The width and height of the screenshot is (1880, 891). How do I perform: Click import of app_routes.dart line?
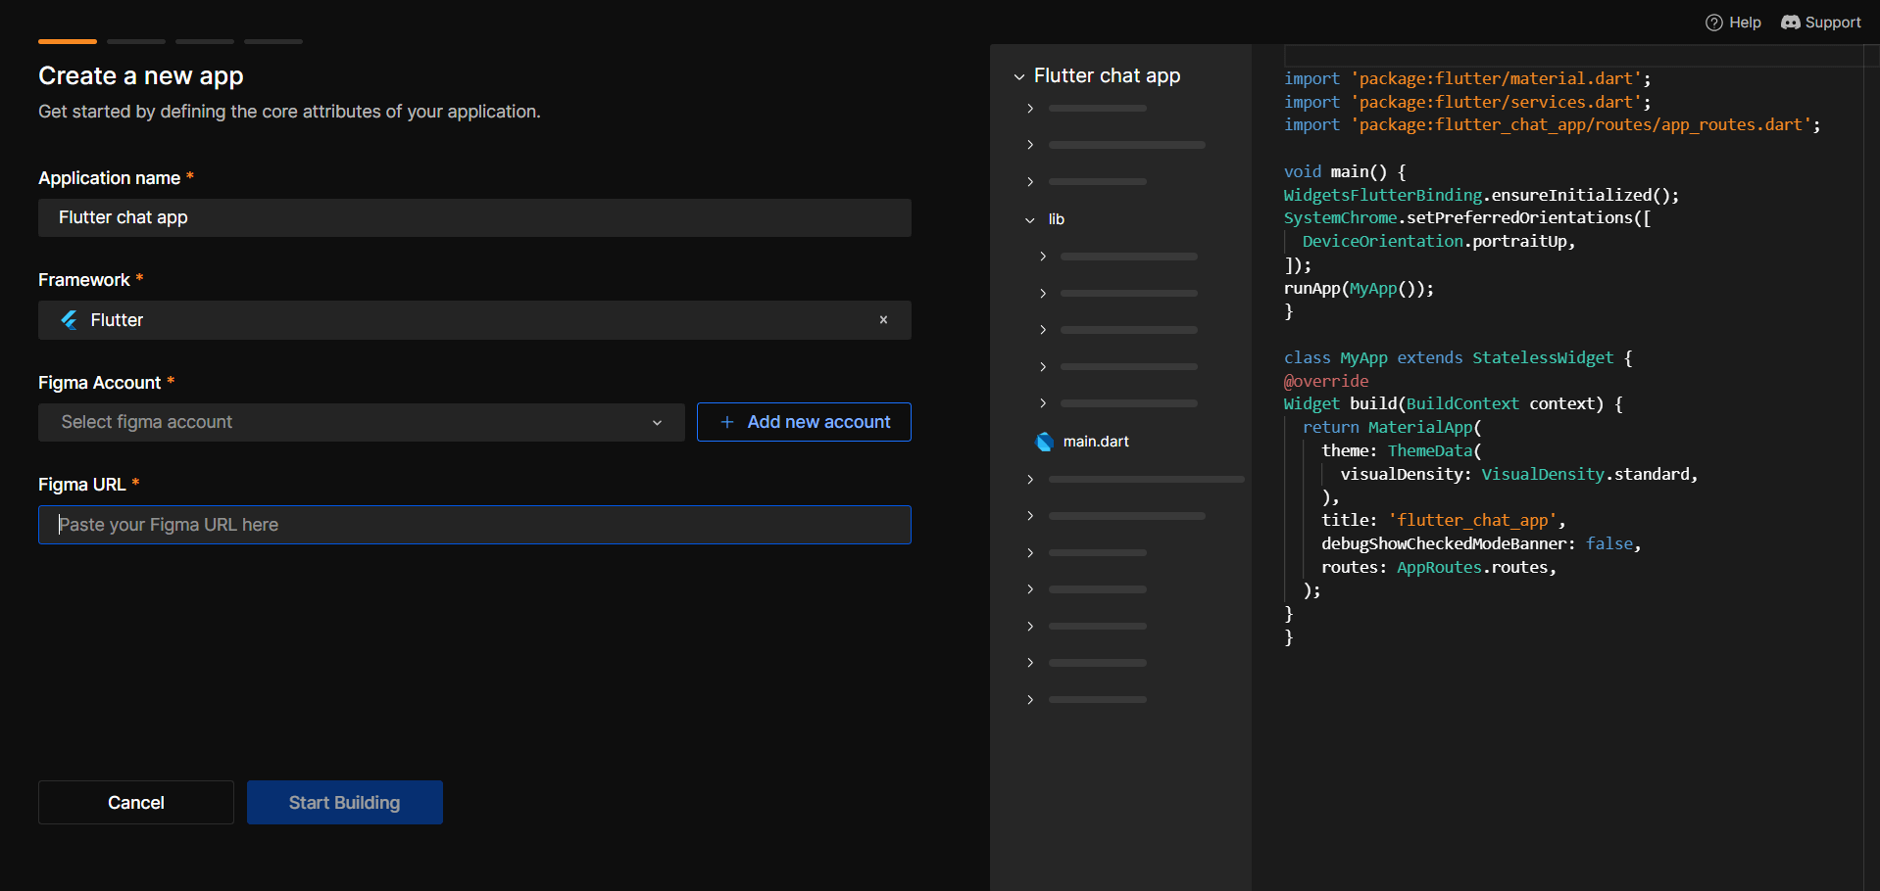(x=1553, y=124)
